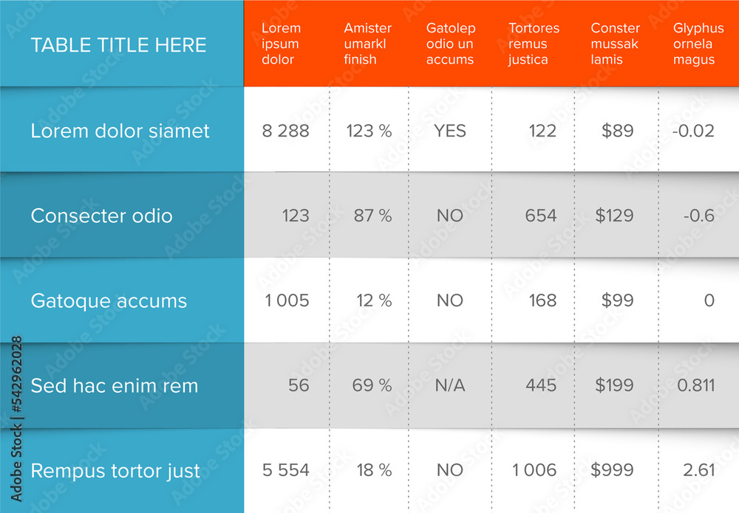Click the Gatolep odio un accums header
This screenshot has height=513, width=739.
[x=451, y=44]
